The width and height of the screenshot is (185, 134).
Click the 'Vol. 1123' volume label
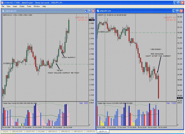pos(171,103)
